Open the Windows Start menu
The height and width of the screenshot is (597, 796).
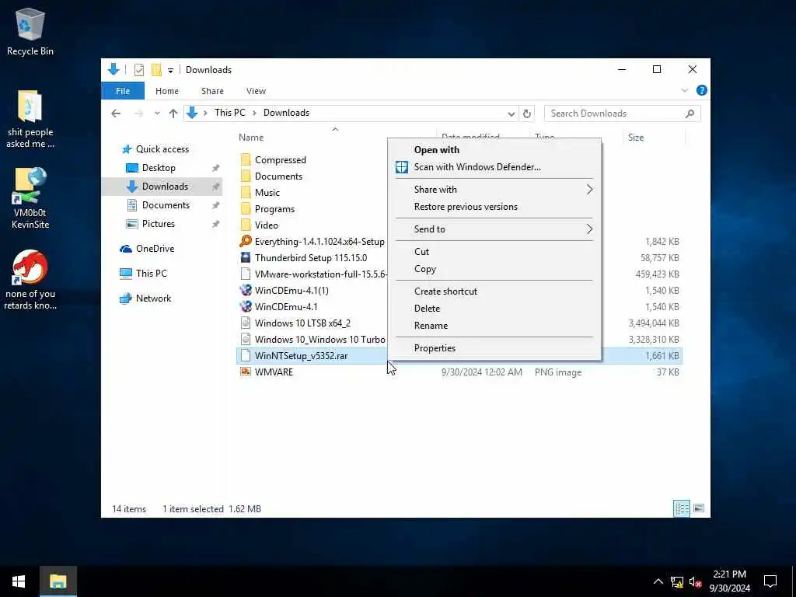[x=19, y=581]
